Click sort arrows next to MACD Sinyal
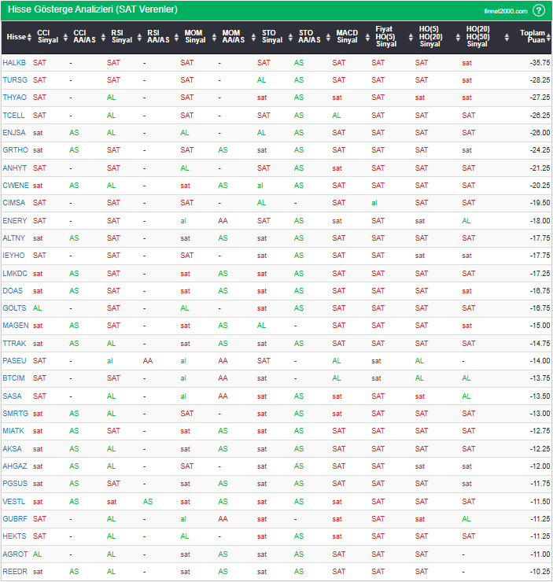 click(364, 37)
